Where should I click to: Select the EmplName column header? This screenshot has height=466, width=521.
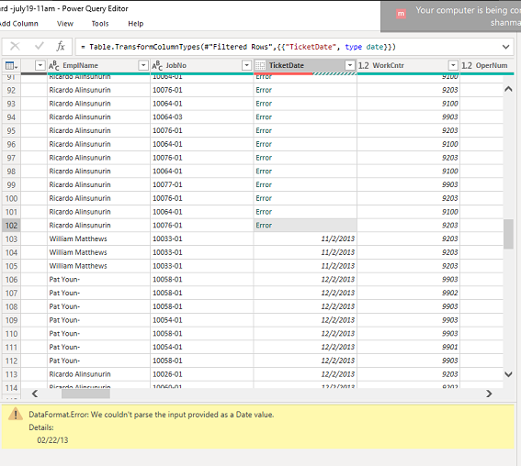point(81,65)
